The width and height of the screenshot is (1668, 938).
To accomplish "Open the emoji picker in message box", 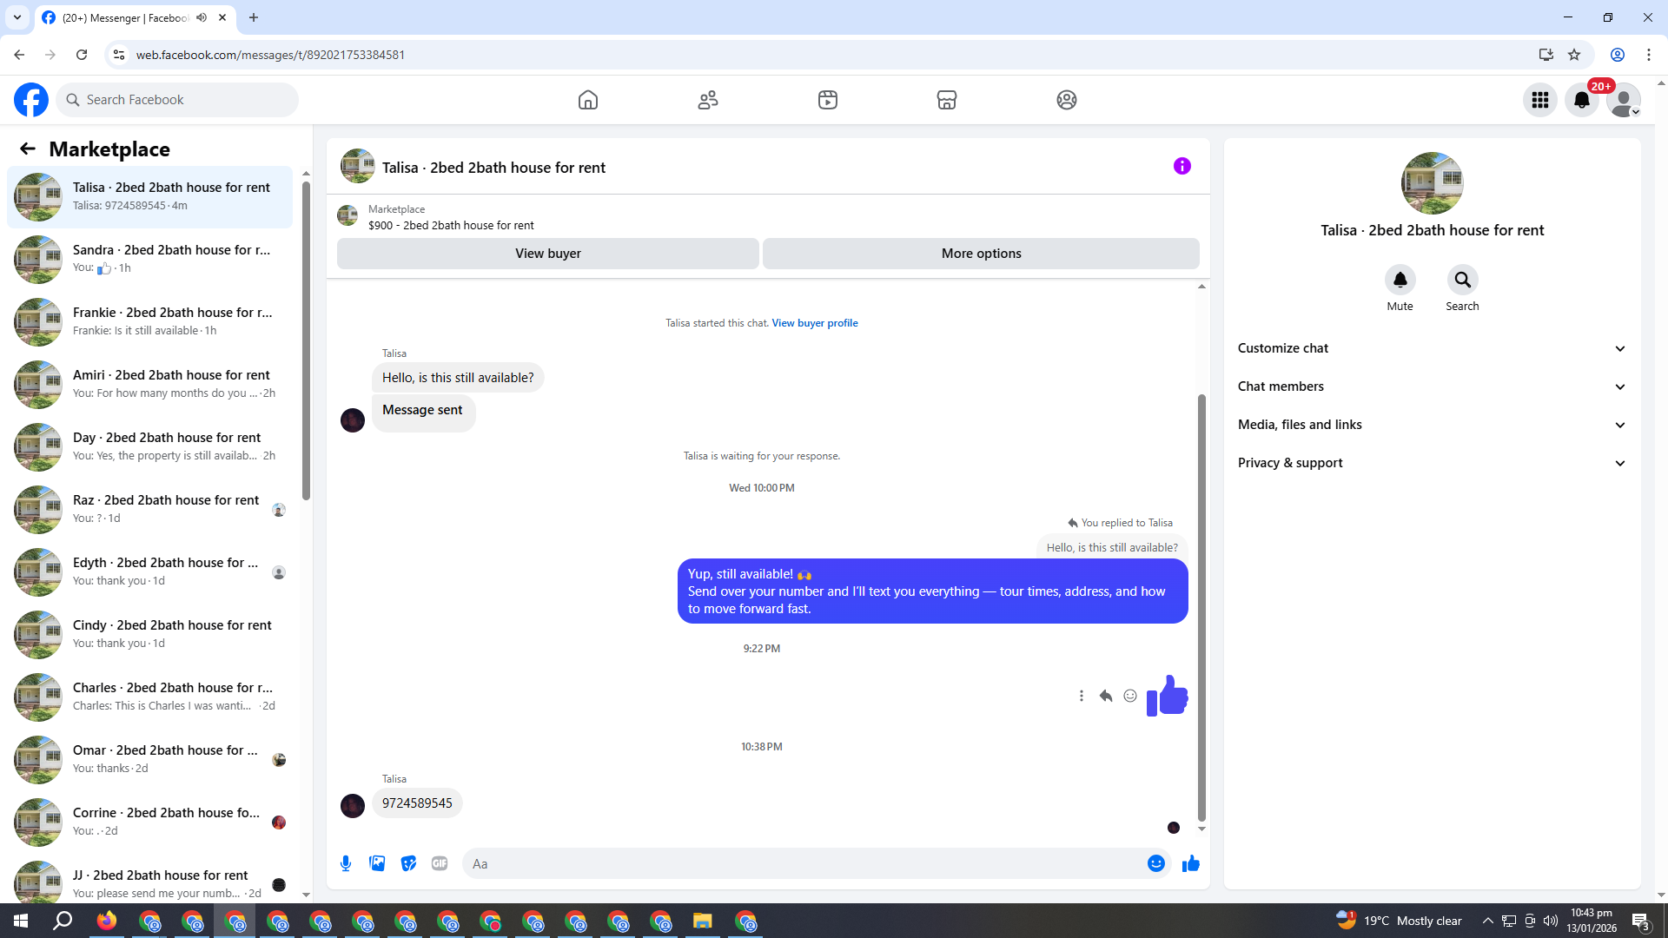I will pos(1155,863).
